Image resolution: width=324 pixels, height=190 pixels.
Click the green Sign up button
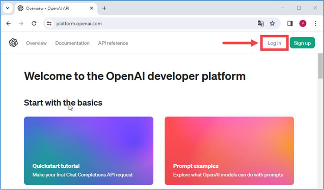302,43
